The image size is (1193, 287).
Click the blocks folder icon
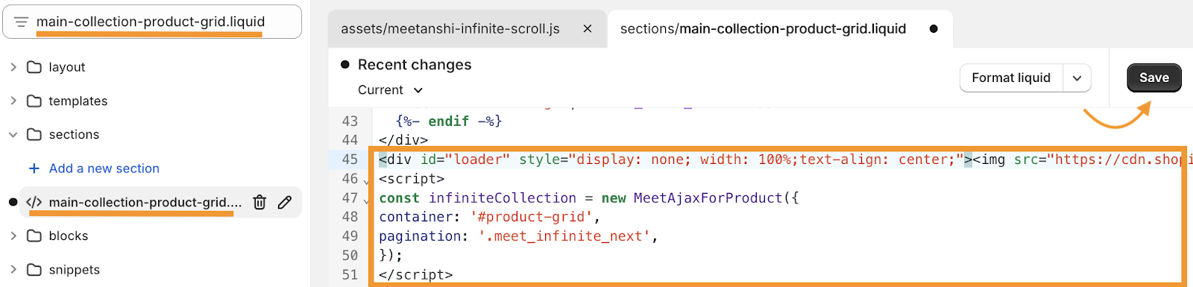(34, 236)
